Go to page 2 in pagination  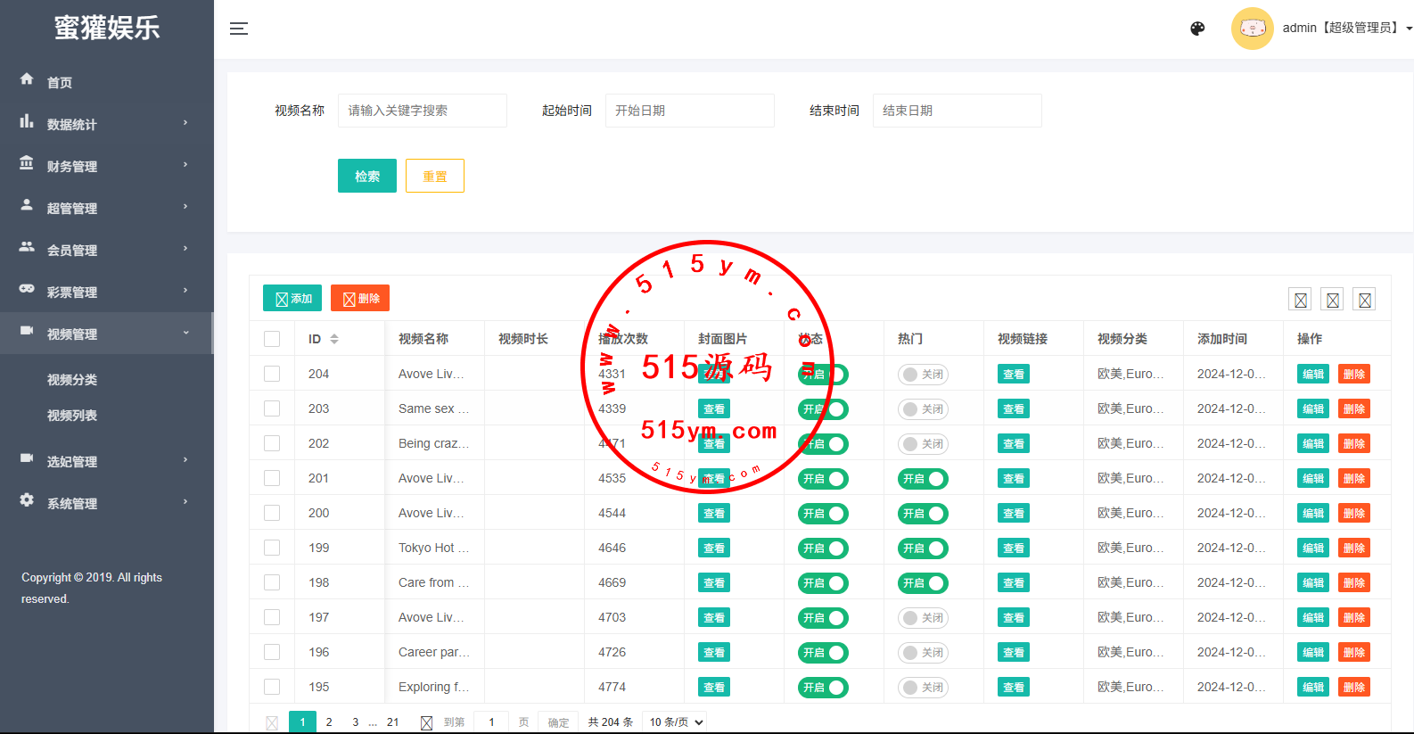pyautogui.click(x=329, y=722)
